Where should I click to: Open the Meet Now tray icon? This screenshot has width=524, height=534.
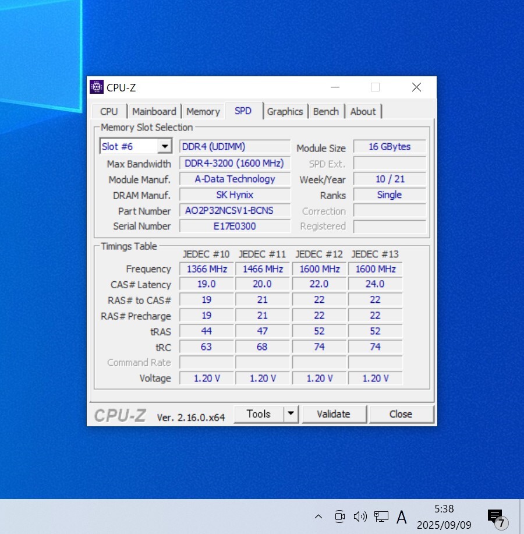click(339, 517)
